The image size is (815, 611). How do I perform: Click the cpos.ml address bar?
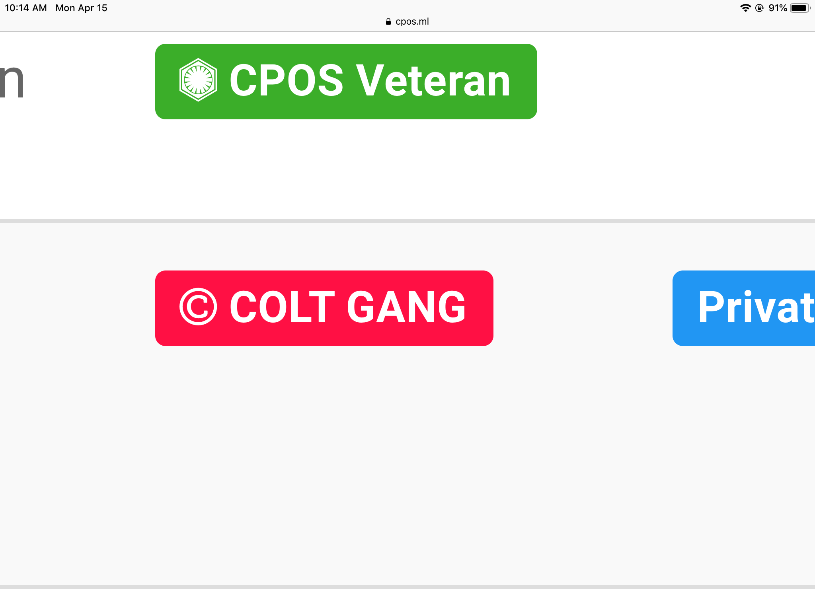click(412, 21)
